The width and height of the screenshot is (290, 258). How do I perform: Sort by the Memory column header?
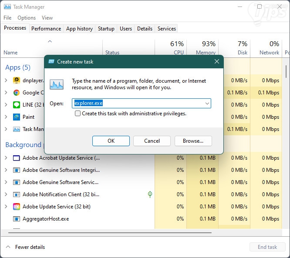pos(202,48)
